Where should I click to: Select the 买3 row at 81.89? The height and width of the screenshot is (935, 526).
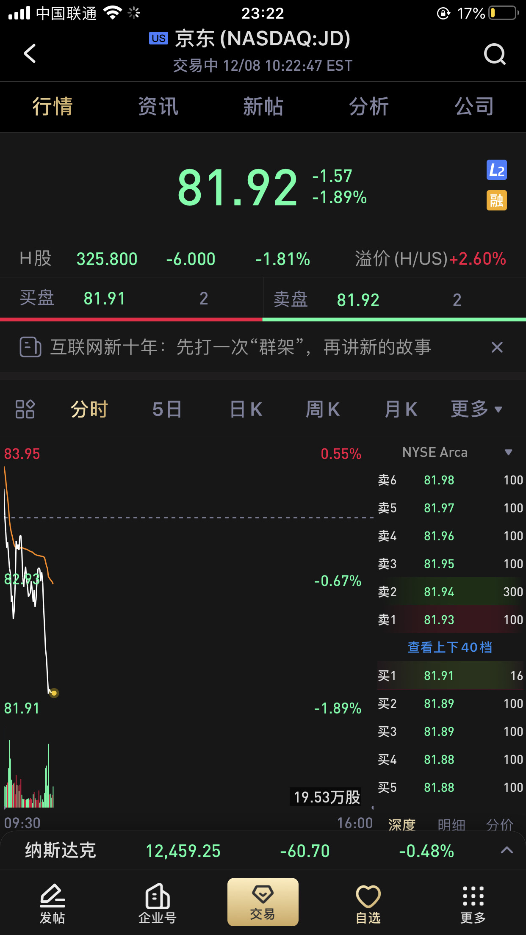pyautogui.click(x=450, y=731)
